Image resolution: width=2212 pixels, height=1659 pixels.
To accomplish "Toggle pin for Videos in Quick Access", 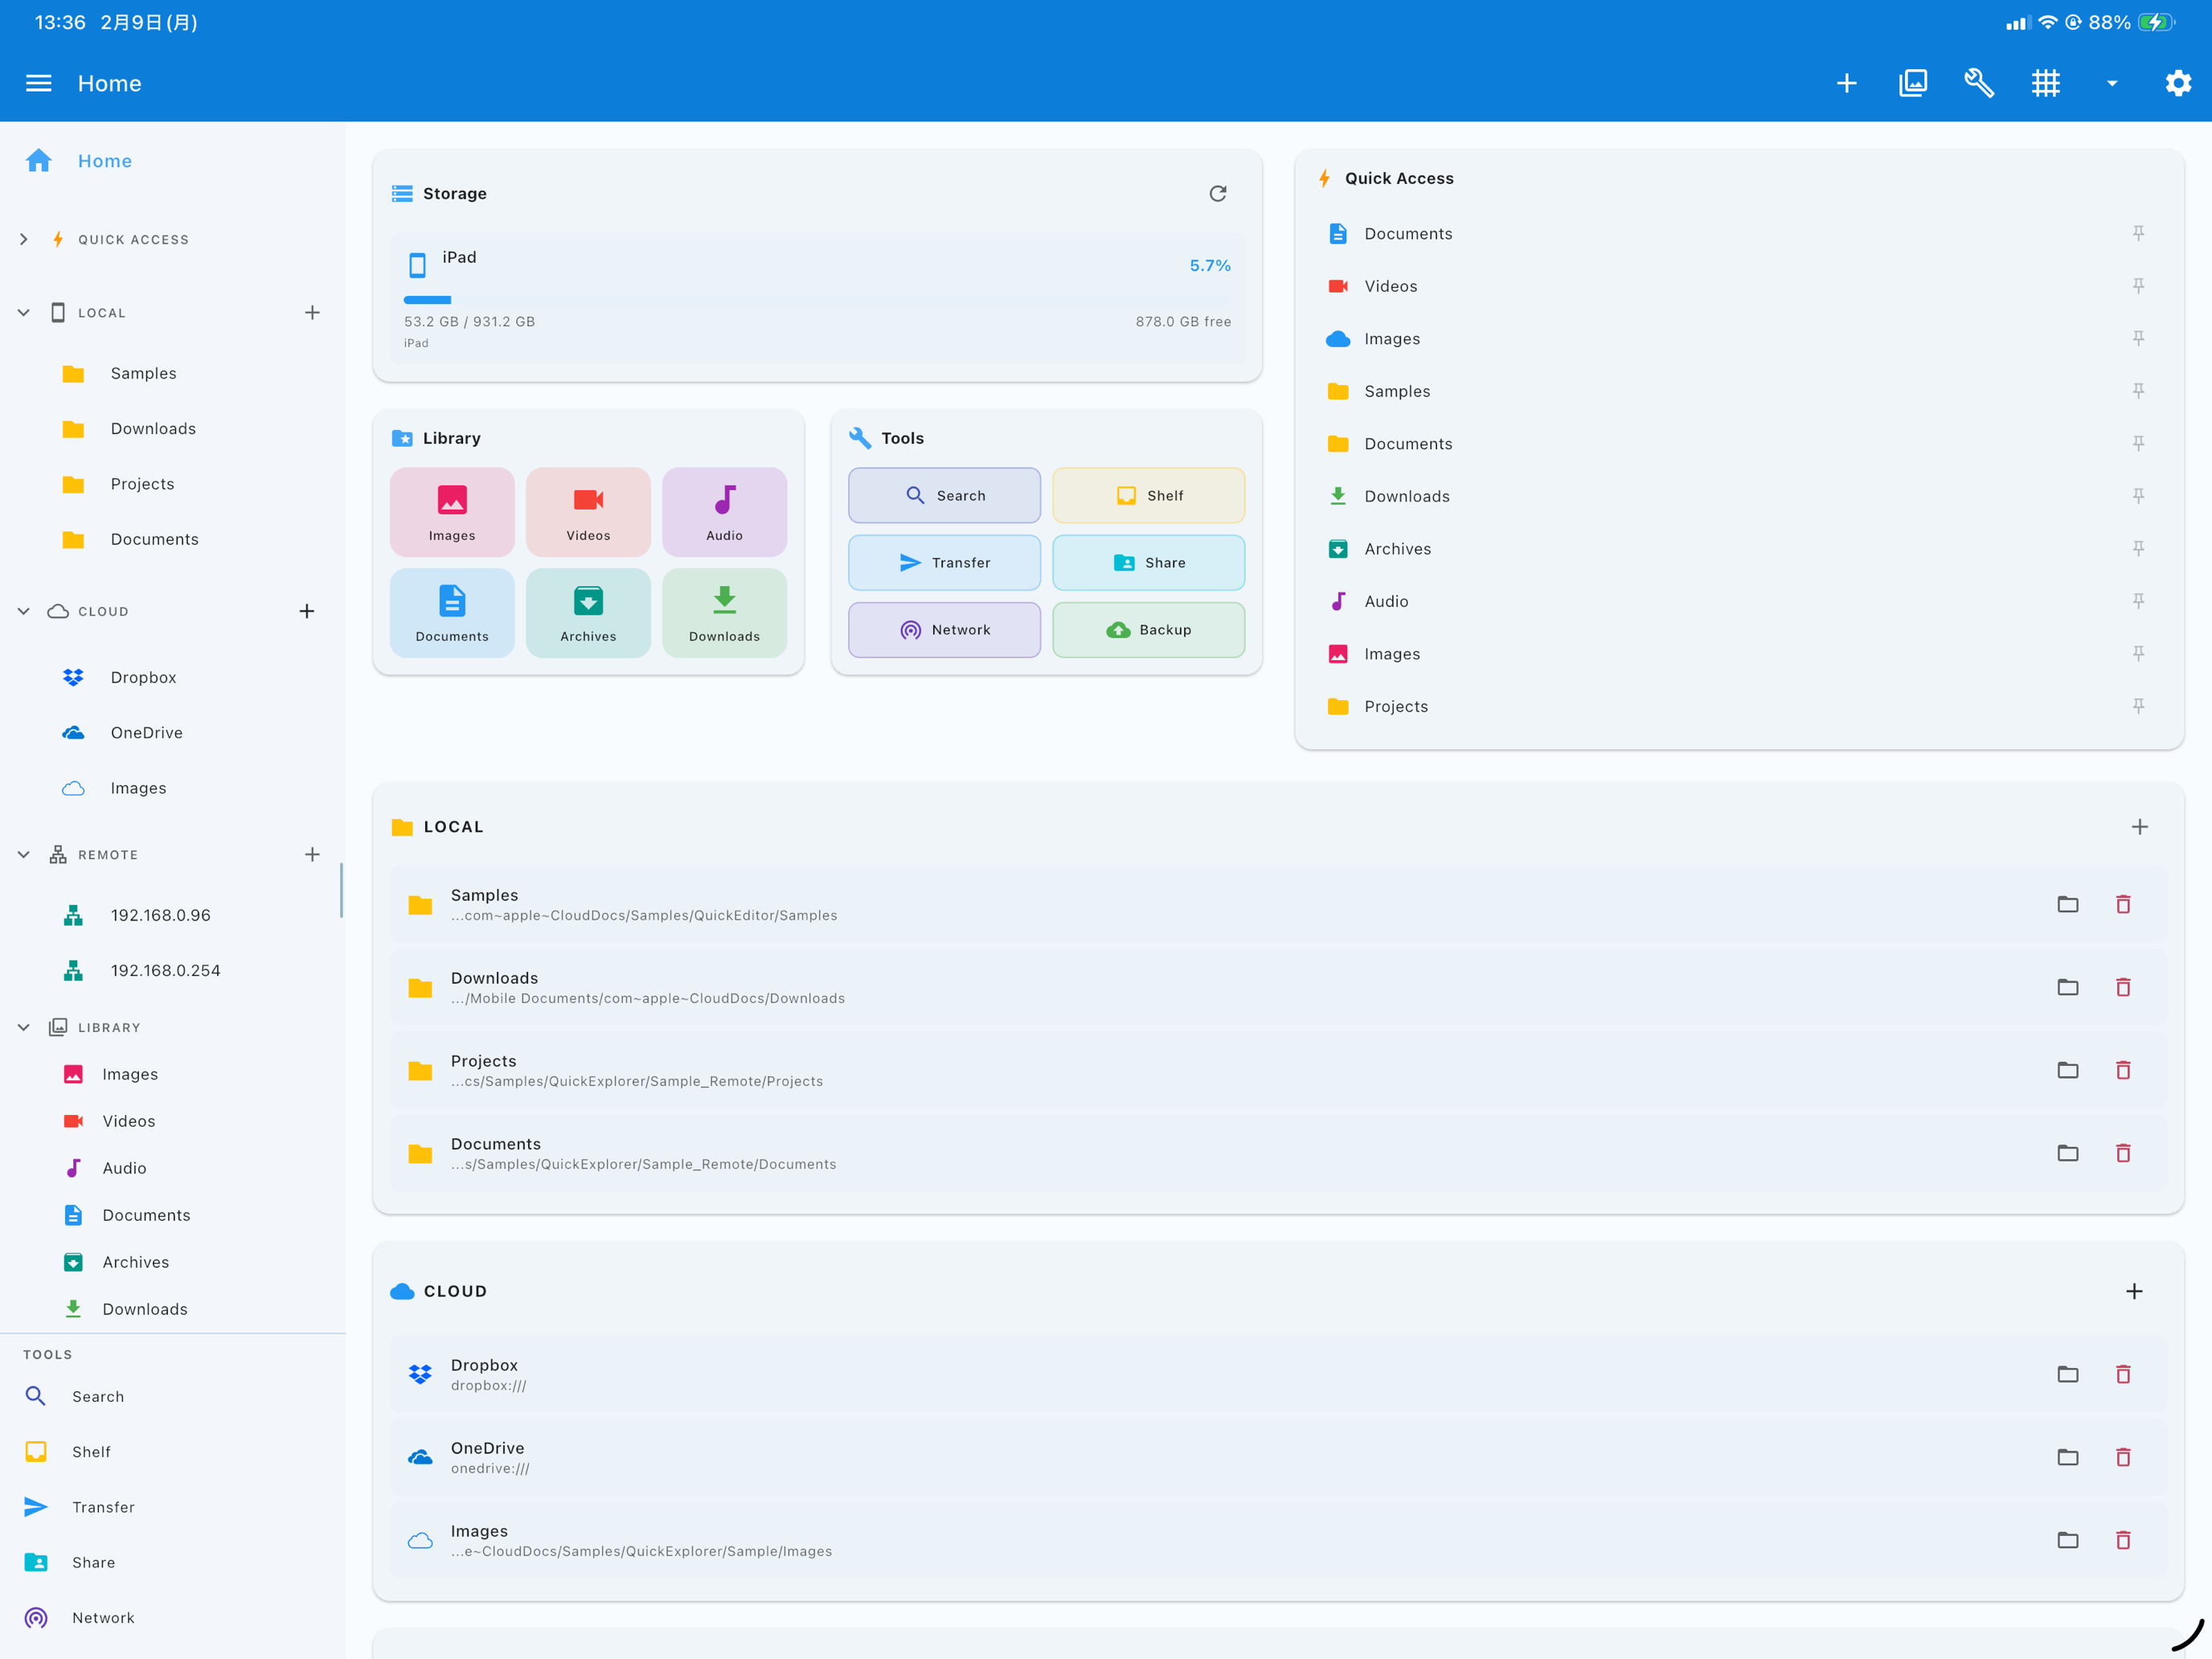I will tap(2138, 286).
